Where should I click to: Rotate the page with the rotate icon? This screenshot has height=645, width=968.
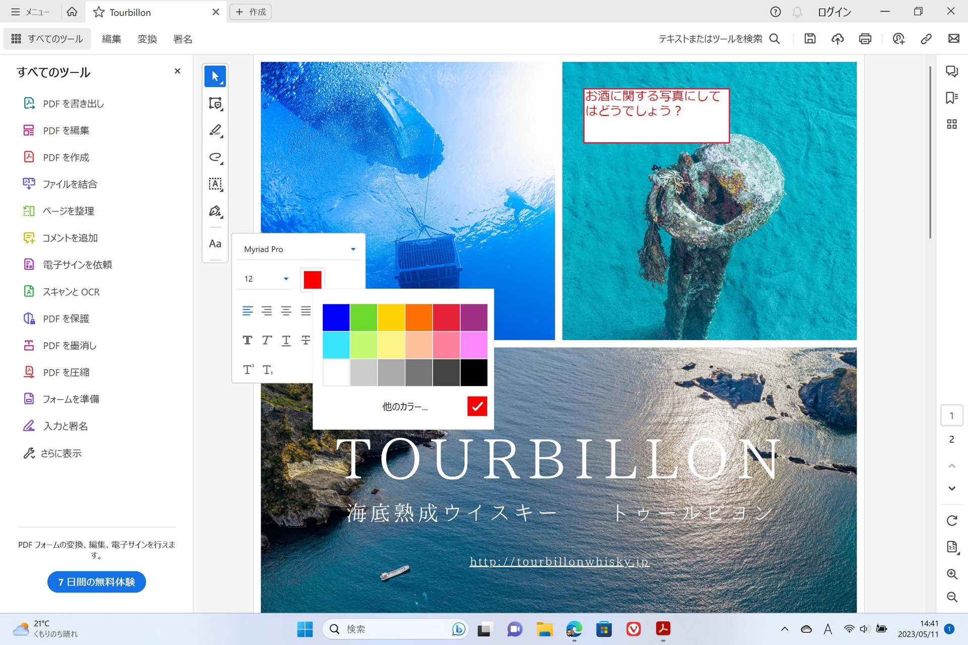[951, 521]
